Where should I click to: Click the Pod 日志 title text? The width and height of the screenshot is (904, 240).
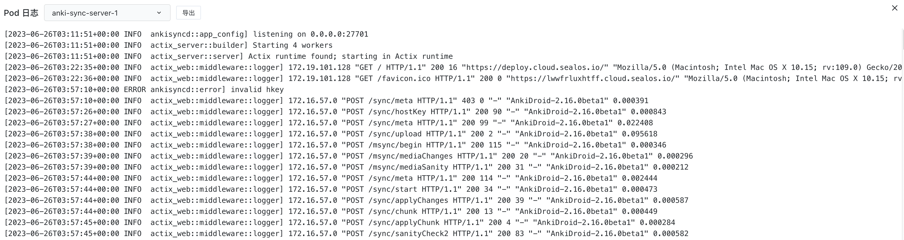tap(21, 13)
